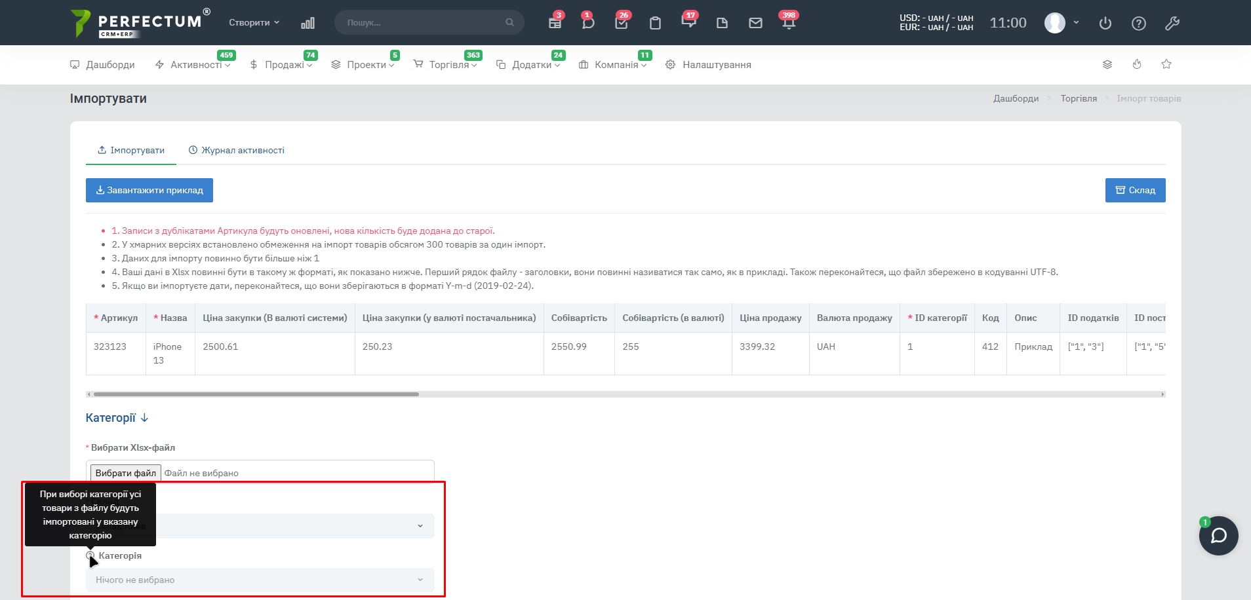
Task: Open the help question mark icon
Action: [1139, 24]
